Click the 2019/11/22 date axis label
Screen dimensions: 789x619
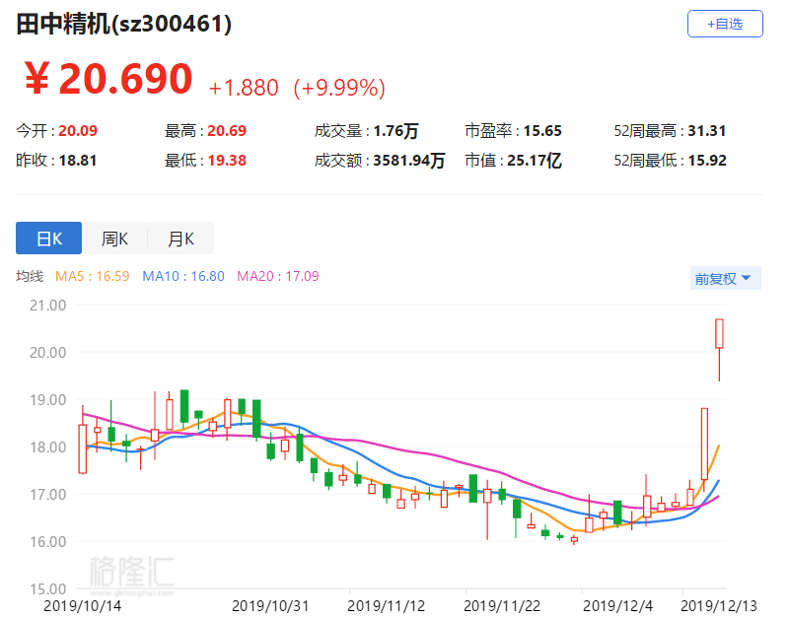[502, 606]
